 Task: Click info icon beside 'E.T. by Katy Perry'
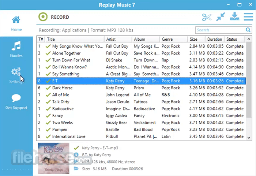(x=76, y=154)
